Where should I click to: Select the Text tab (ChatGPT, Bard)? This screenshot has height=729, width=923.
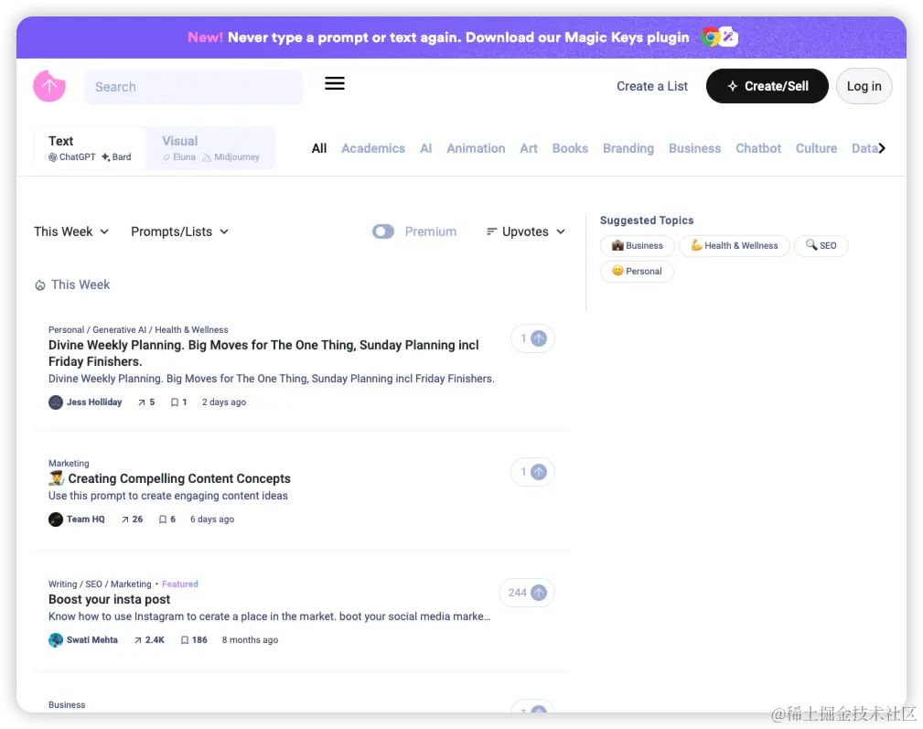[x=90, y=148]
